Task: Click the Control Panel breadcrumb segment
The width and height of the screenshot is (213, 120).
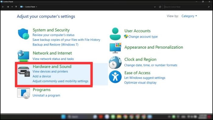Action: [x=30, y=7]
